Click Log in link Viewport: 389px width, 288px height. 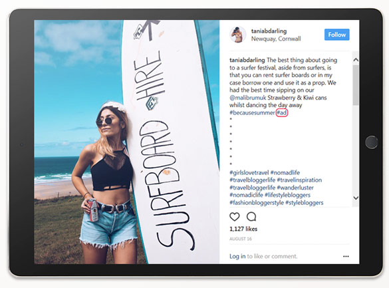(x=237, y=256)
